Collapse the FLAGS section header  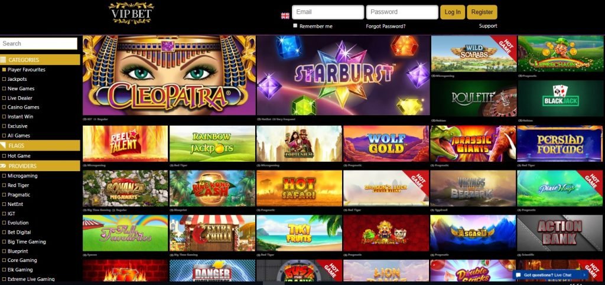point(40,146)
